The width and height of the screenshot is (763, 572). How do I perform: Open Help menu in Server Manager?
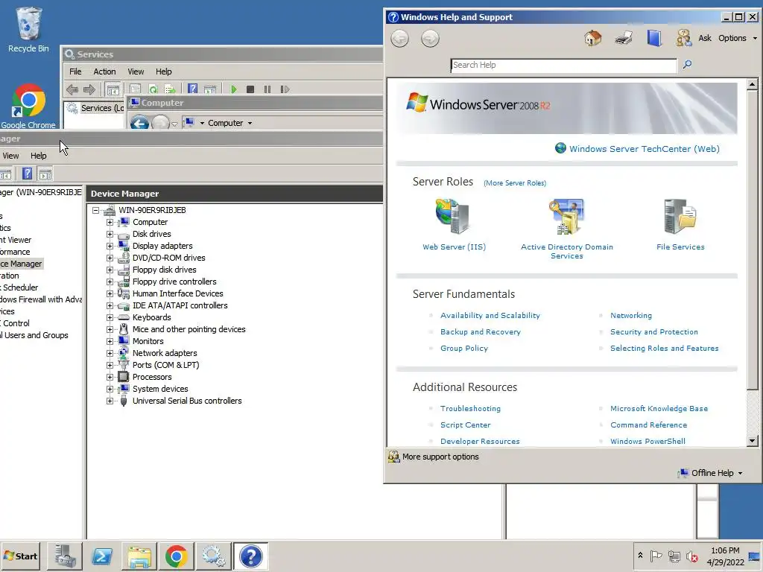coord(39,156)
